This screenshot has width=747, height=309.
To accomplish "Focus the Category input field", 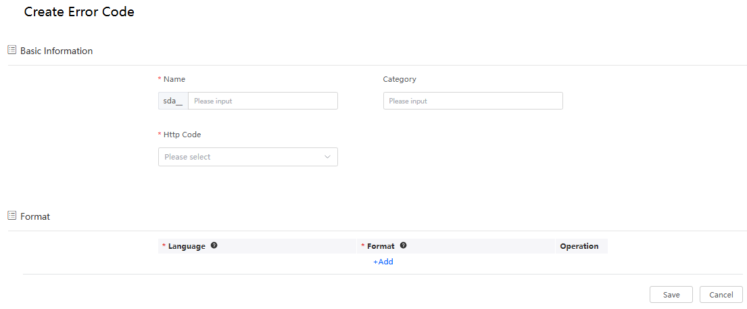I will click(x=473, y=101).
